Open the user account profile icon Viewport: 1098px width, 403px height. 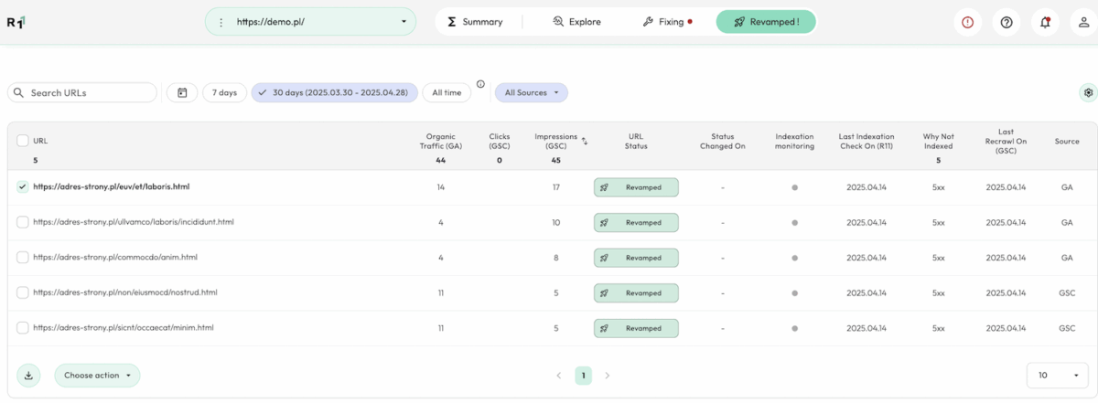tap(1083, 22)
